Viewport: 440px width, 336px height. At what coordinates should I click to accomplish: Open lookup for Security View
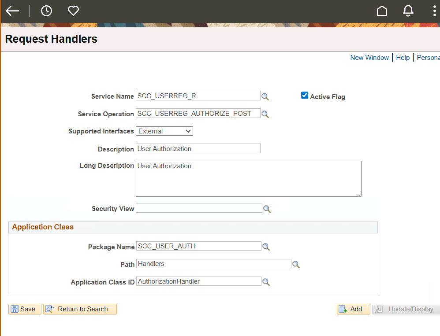267,209
